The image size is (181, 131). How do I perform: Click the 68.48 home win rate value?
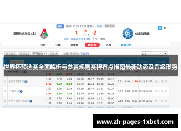[80, 79]
